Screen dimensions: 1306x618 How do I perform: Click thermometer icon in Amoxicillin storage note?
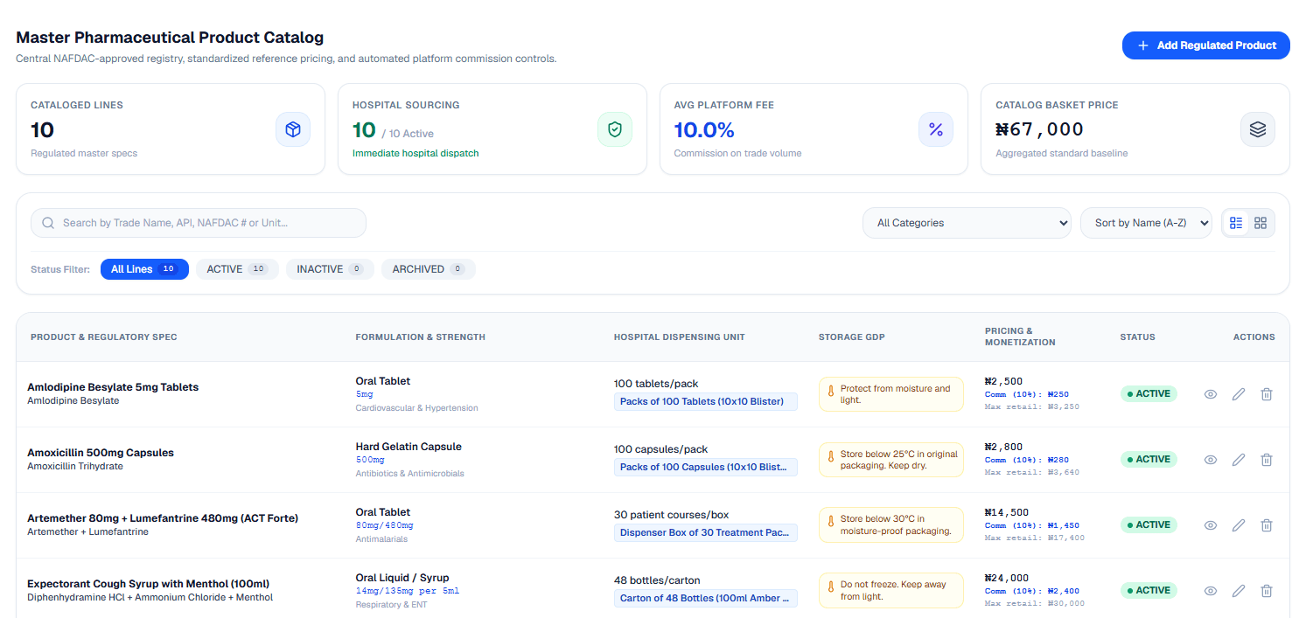pyautogui.click(x=831, y=456)
